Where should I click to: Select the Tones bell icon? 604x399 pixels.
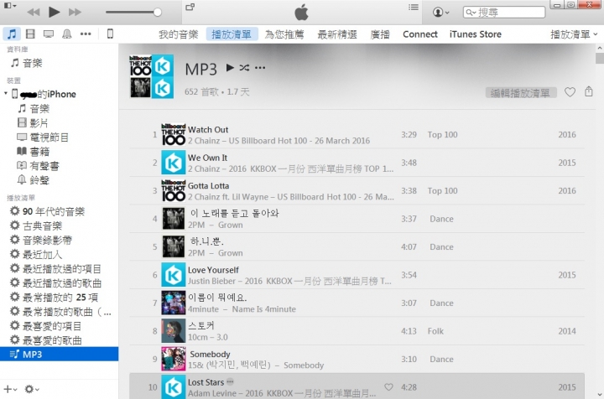coord(66,34)
